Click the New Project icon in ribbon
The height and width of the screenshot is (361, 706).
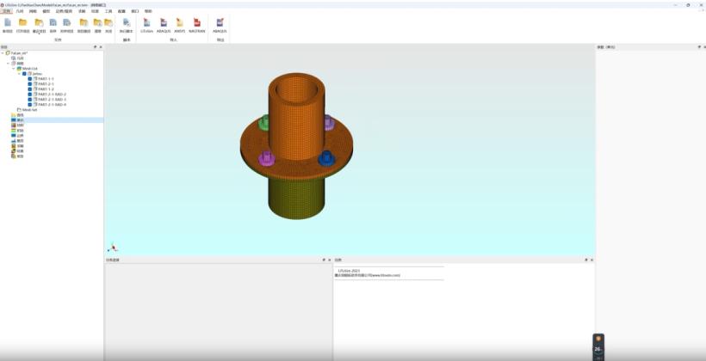tap(8, 23)
